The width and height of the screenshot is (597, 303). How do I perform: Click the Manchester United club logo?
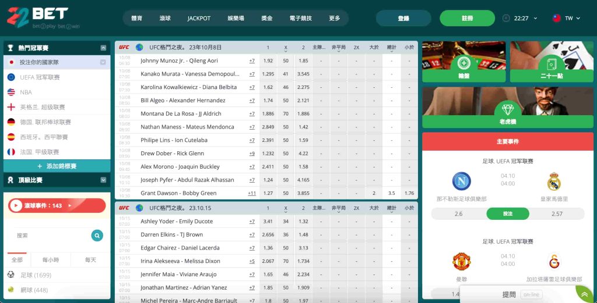pos(462,262)
